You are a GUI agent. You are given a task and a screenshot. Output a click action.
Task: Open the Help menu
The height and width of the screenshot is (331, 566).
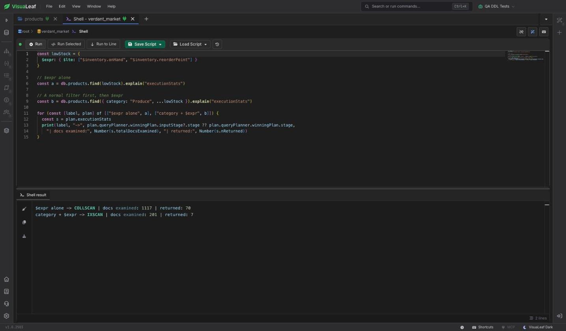tap(112, 6)
